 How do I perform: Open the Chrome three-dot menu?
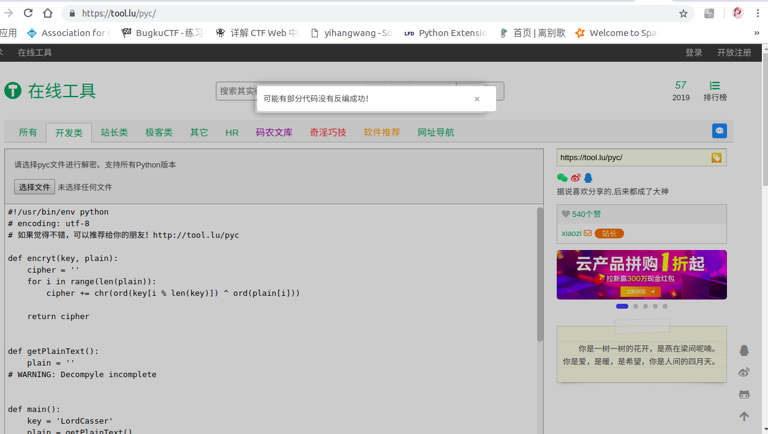tap(758, 13)
